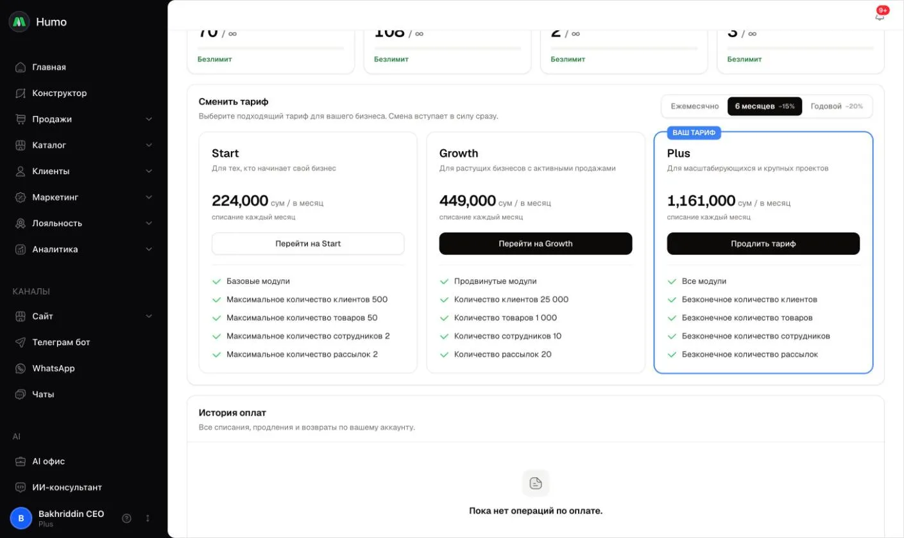Expand the Сайт channel chevron
Screen dimensions: 904x538
point(149,316)
